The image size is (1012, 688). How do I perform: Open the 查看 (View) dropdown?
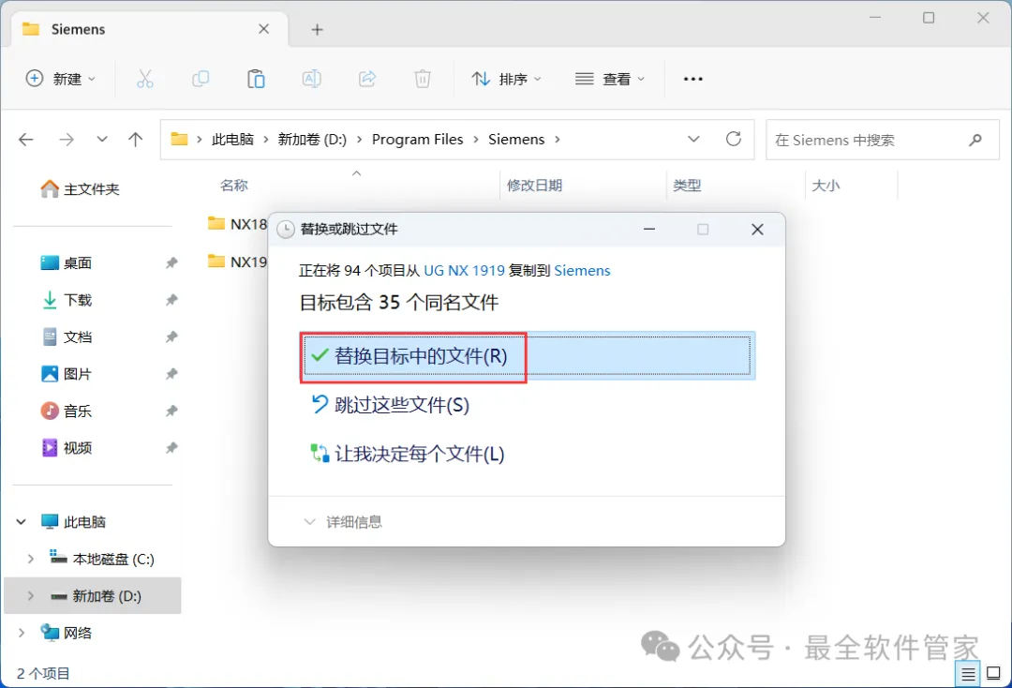(610, 79)
